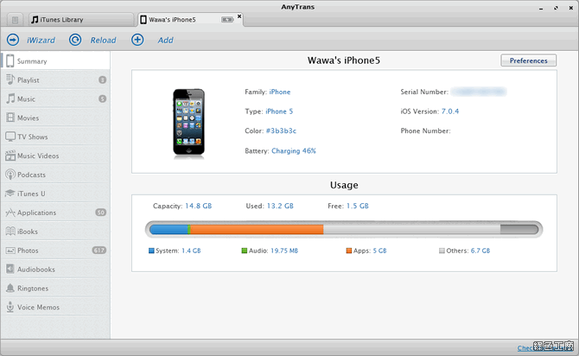The width and height of the screenshot is (579, 356).
Task: Click the TV Shows screen icon
Action: [x=10, y=137]
